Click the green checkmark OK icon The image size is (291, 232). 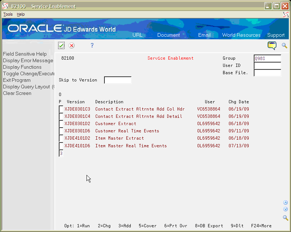(61, 45)
